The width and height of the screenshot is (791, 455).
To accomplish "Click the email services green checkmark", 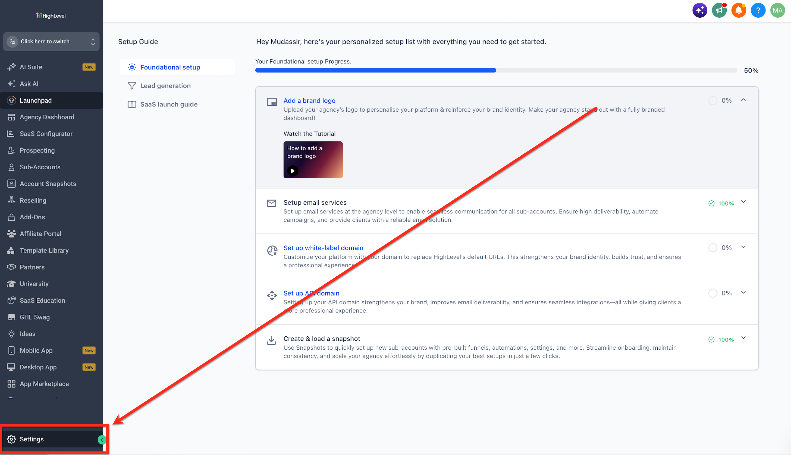I will coord(711,203).
